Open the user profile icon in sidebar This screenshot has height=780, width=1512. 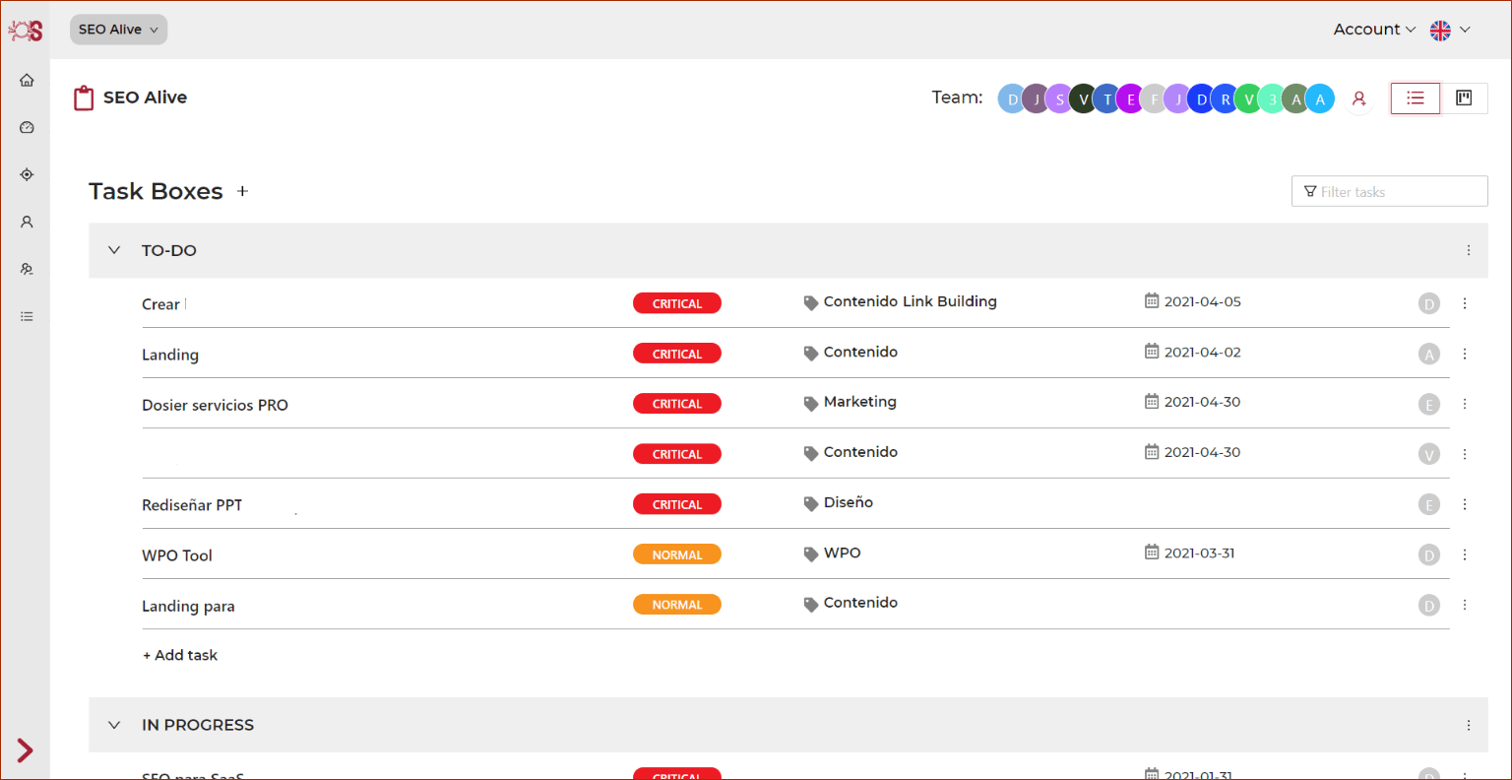pyautogui.click(x=27, y=222)
